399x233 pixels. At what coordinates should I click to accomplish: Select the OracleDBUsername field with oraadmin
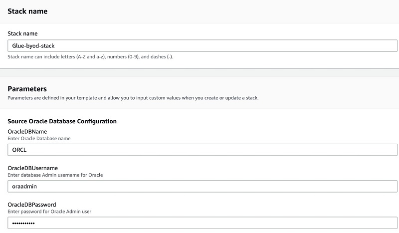coord(202,187)
